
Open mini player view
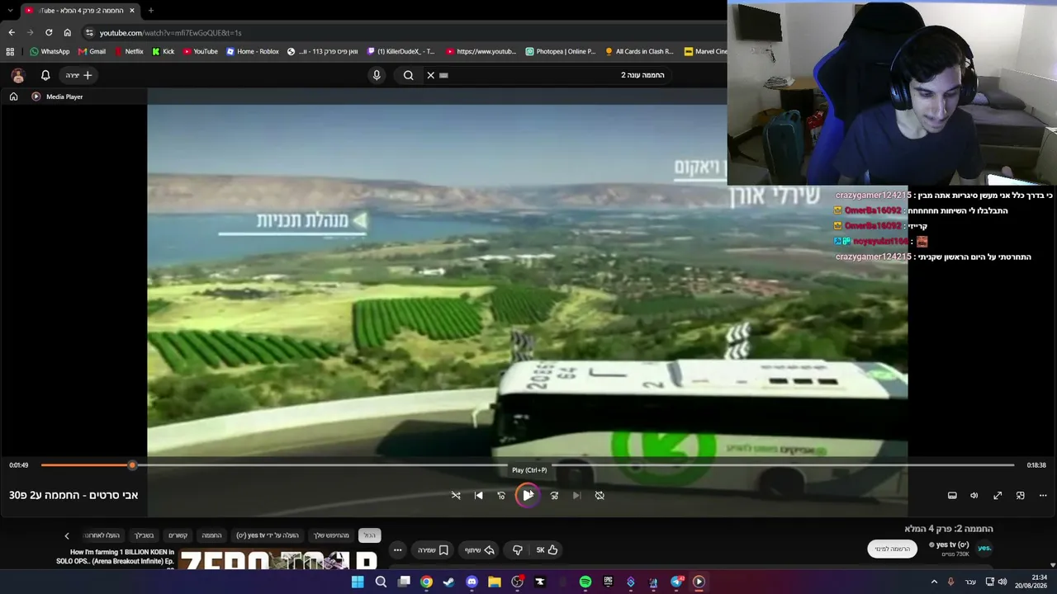point(1020,495)
